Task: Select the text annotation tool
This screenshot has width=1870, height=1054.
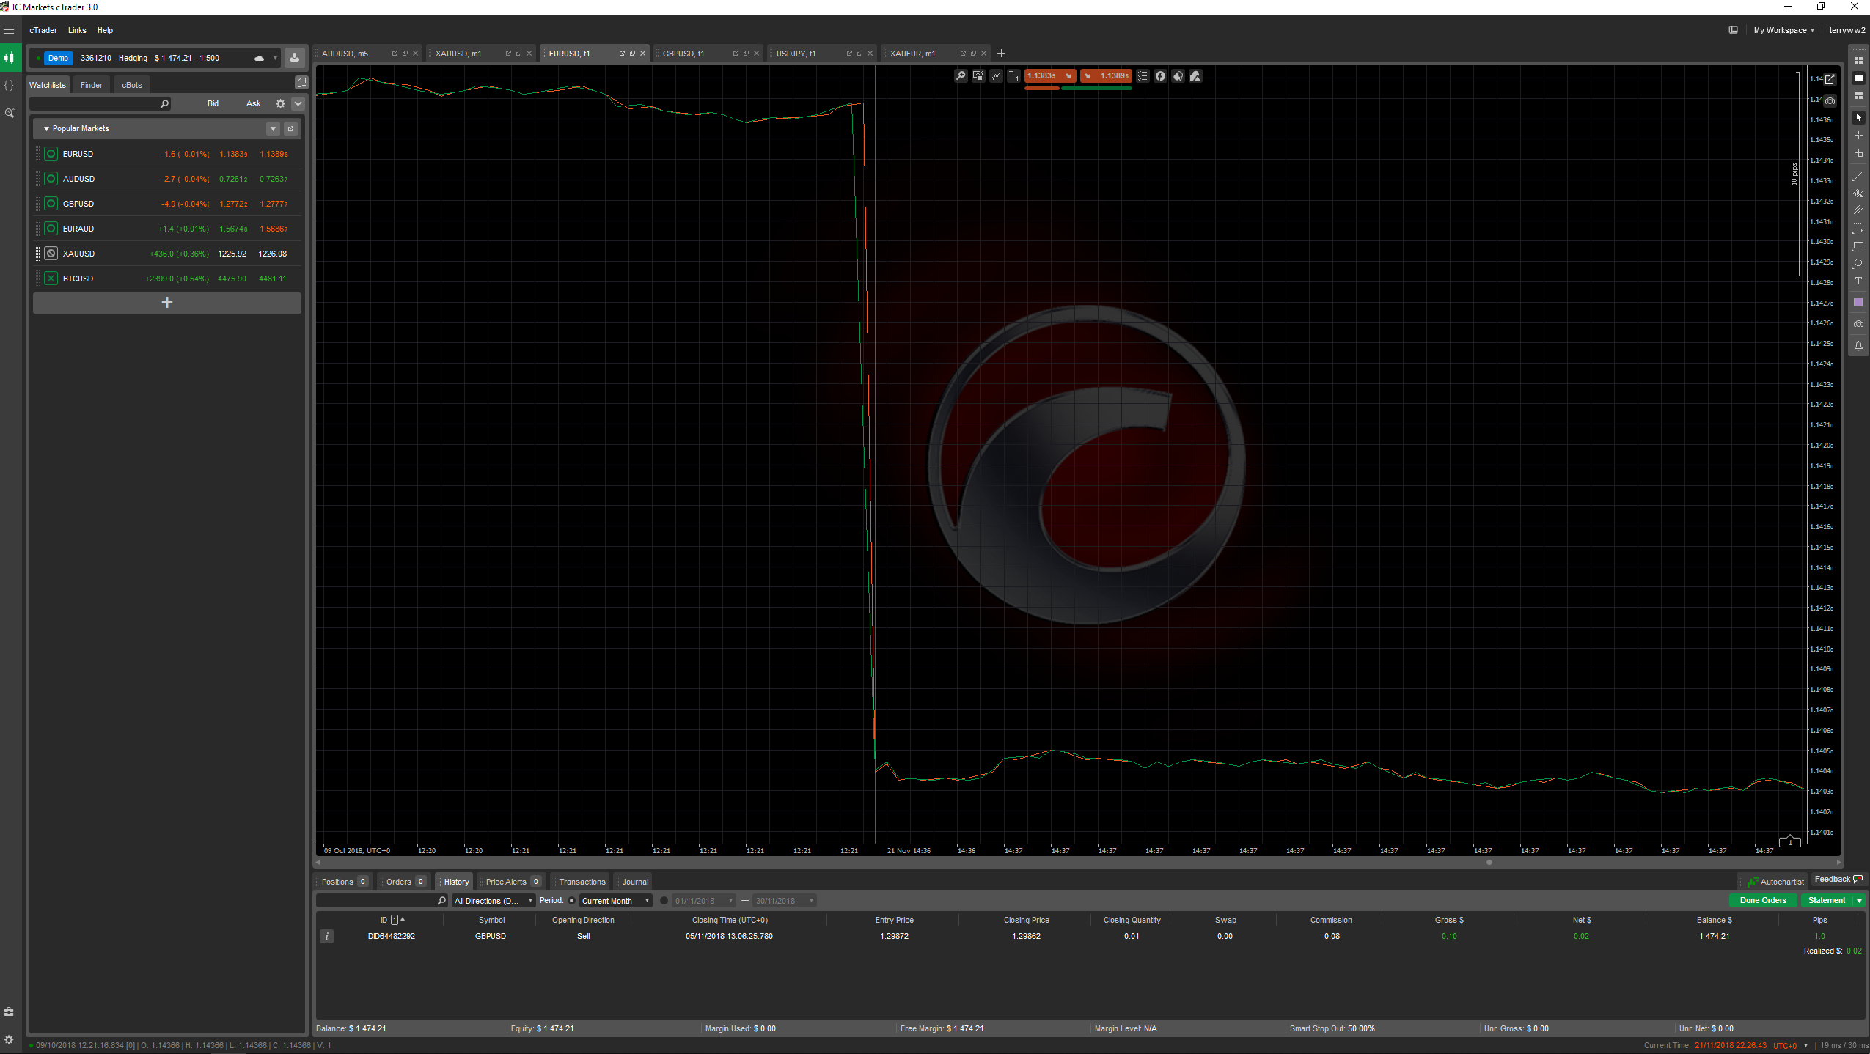Action: 1858,281
